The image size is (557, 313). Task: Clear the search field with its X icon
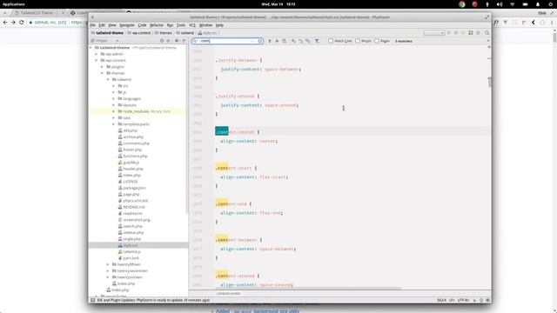click(x=259, y=41)
